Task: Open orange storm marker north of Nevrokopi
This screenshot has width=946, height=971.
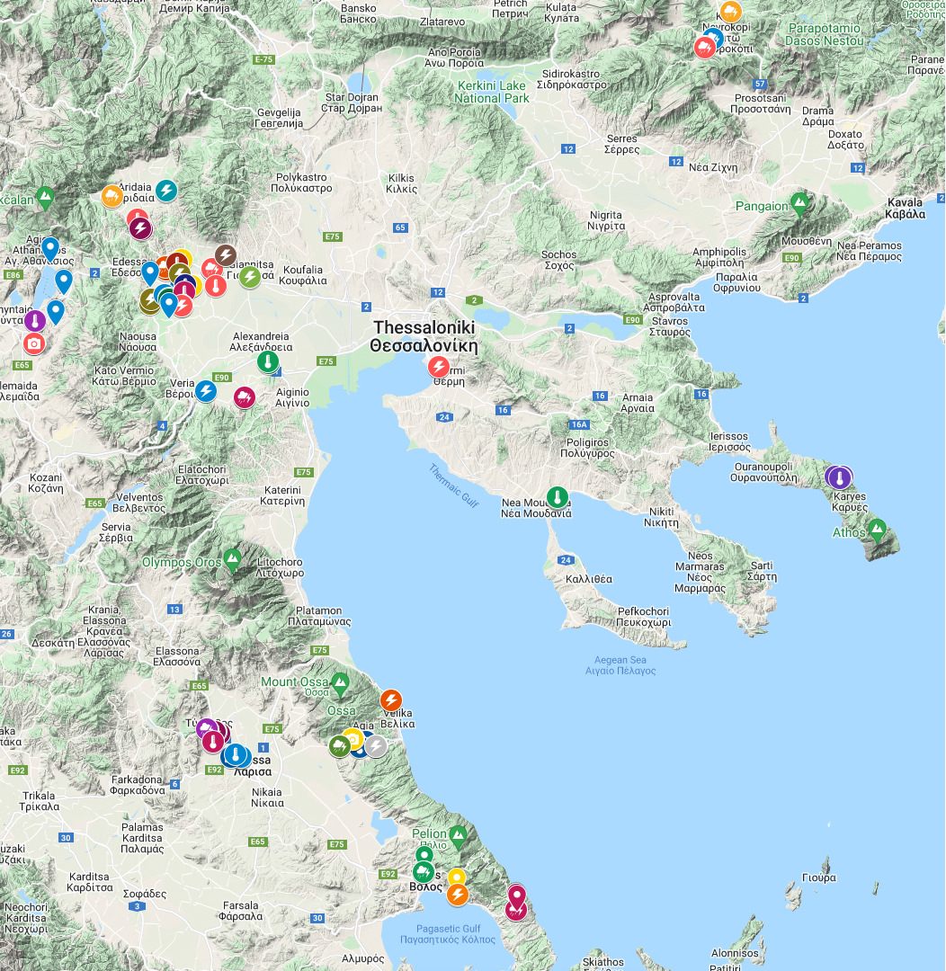Action: 730,11
